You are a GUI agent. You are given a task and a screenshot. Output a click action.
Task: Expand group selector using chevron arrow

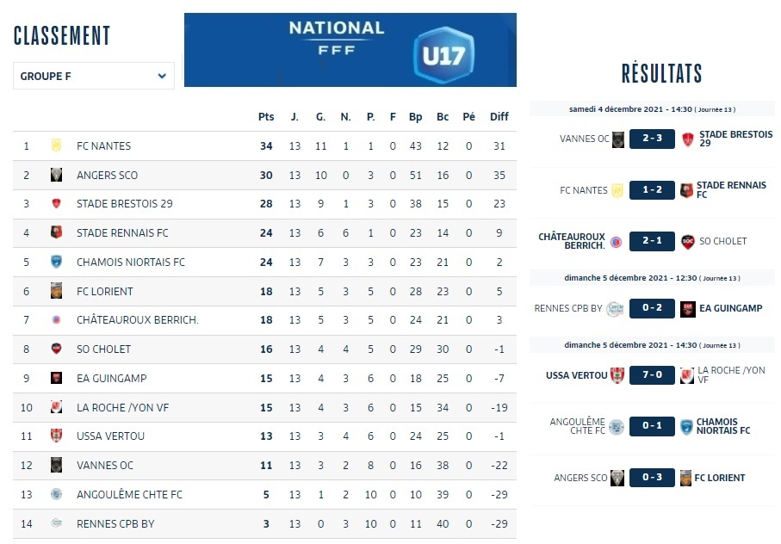point(162,76)
